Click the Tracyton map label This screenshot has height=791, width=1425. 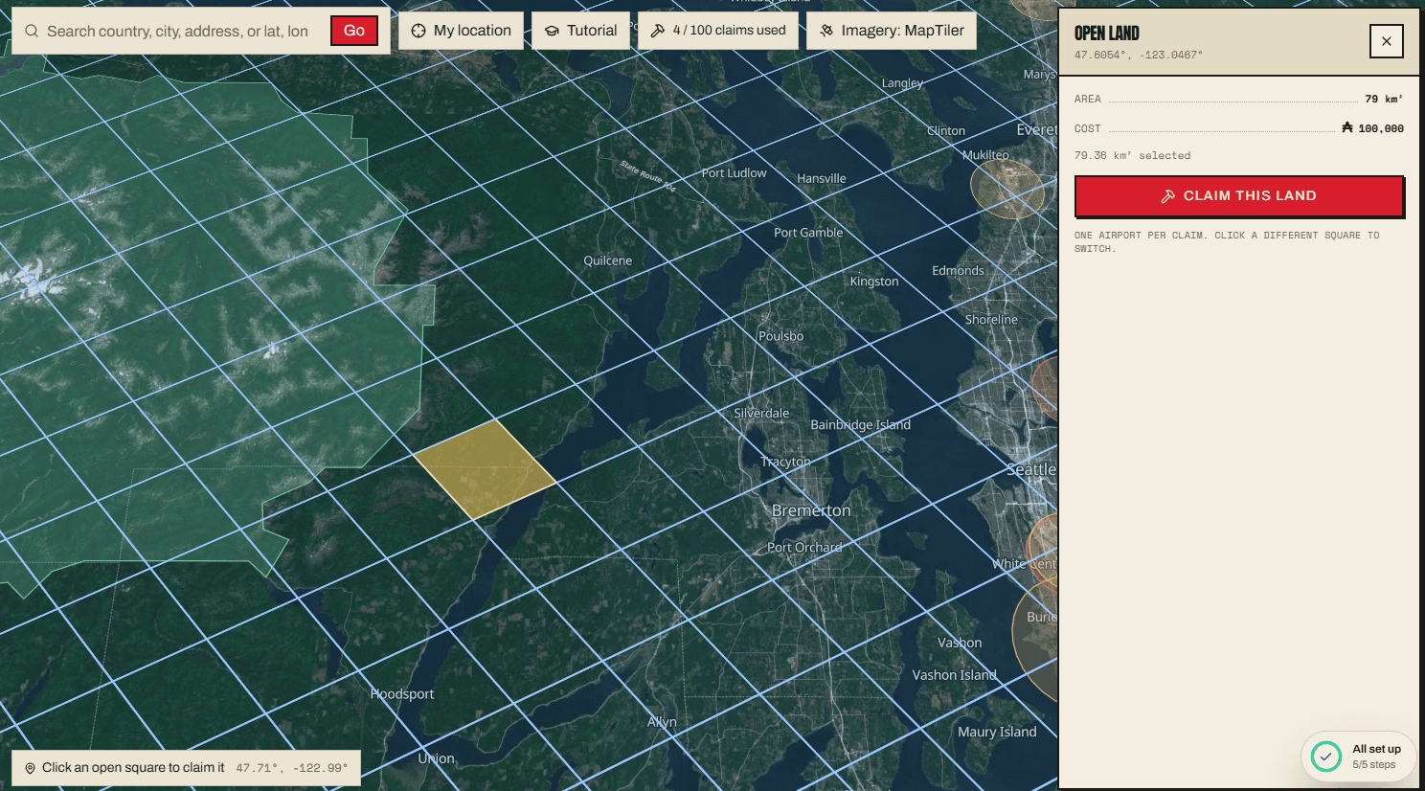785,462
